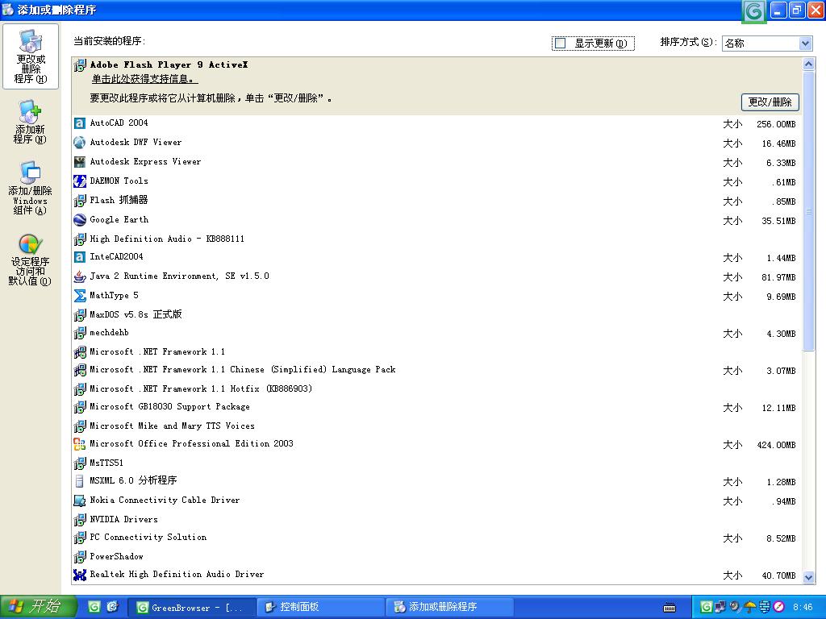Image resolution: width=826 pixels, height=619 pixels.
Task: Select the DAEMON Tools icon
Action: pos(80,181)
